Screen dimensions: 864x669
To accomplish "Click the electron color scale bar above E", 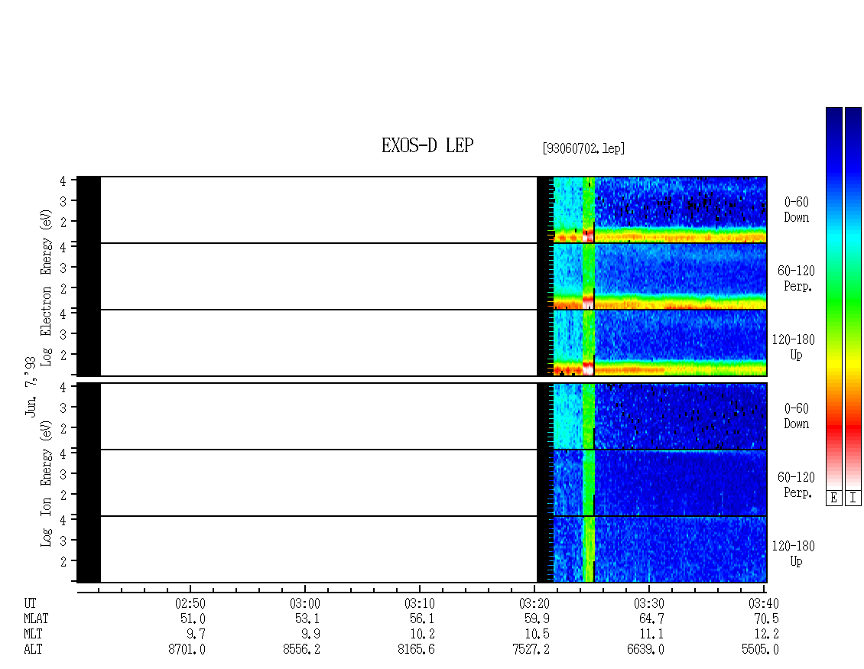I will coord(833,298).
